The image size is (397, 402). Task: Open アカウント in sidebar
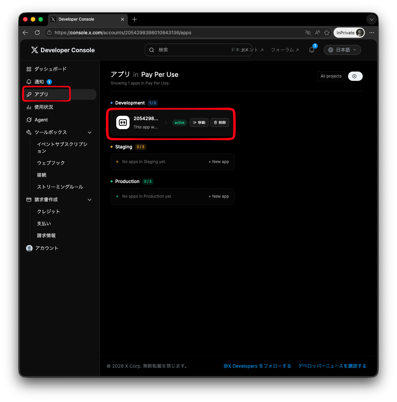click(x=47, y=248)
